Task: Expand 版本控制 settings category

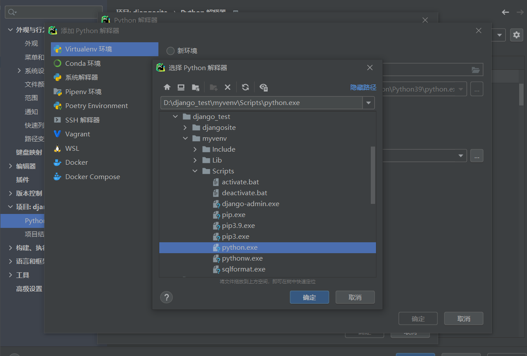Action: [x=10, y=193]
